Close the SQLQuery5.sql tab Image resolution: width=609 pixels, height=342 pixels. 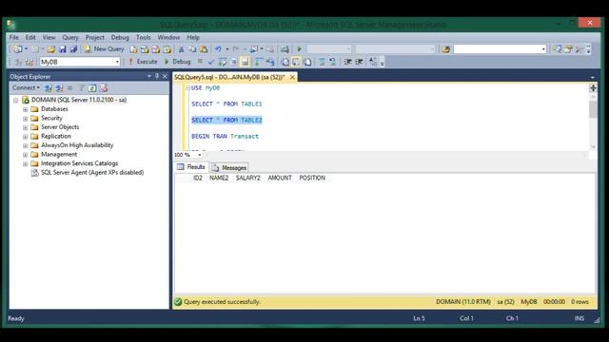[292, 77]
